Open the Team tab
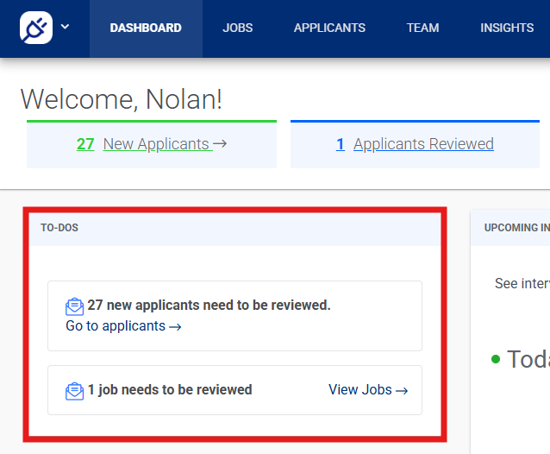 [422, 28]
